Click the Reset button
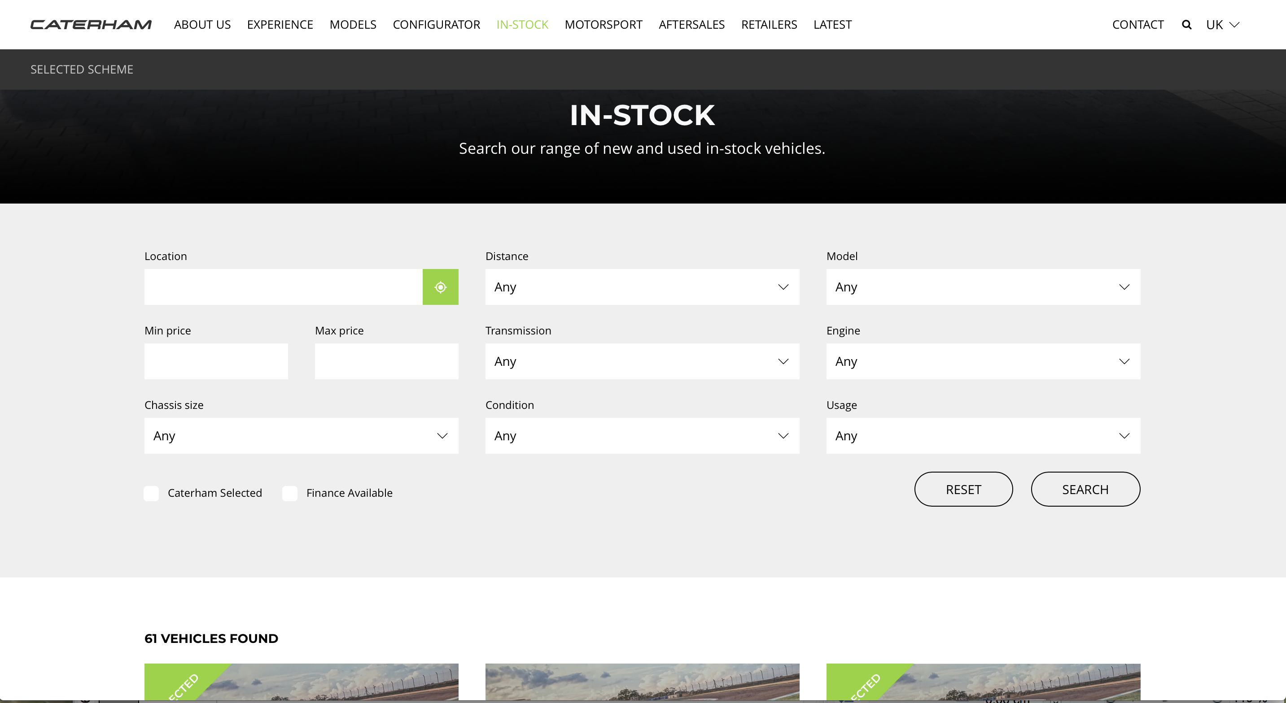Screen dimensions: 1286x703 (x=963, y=490)
